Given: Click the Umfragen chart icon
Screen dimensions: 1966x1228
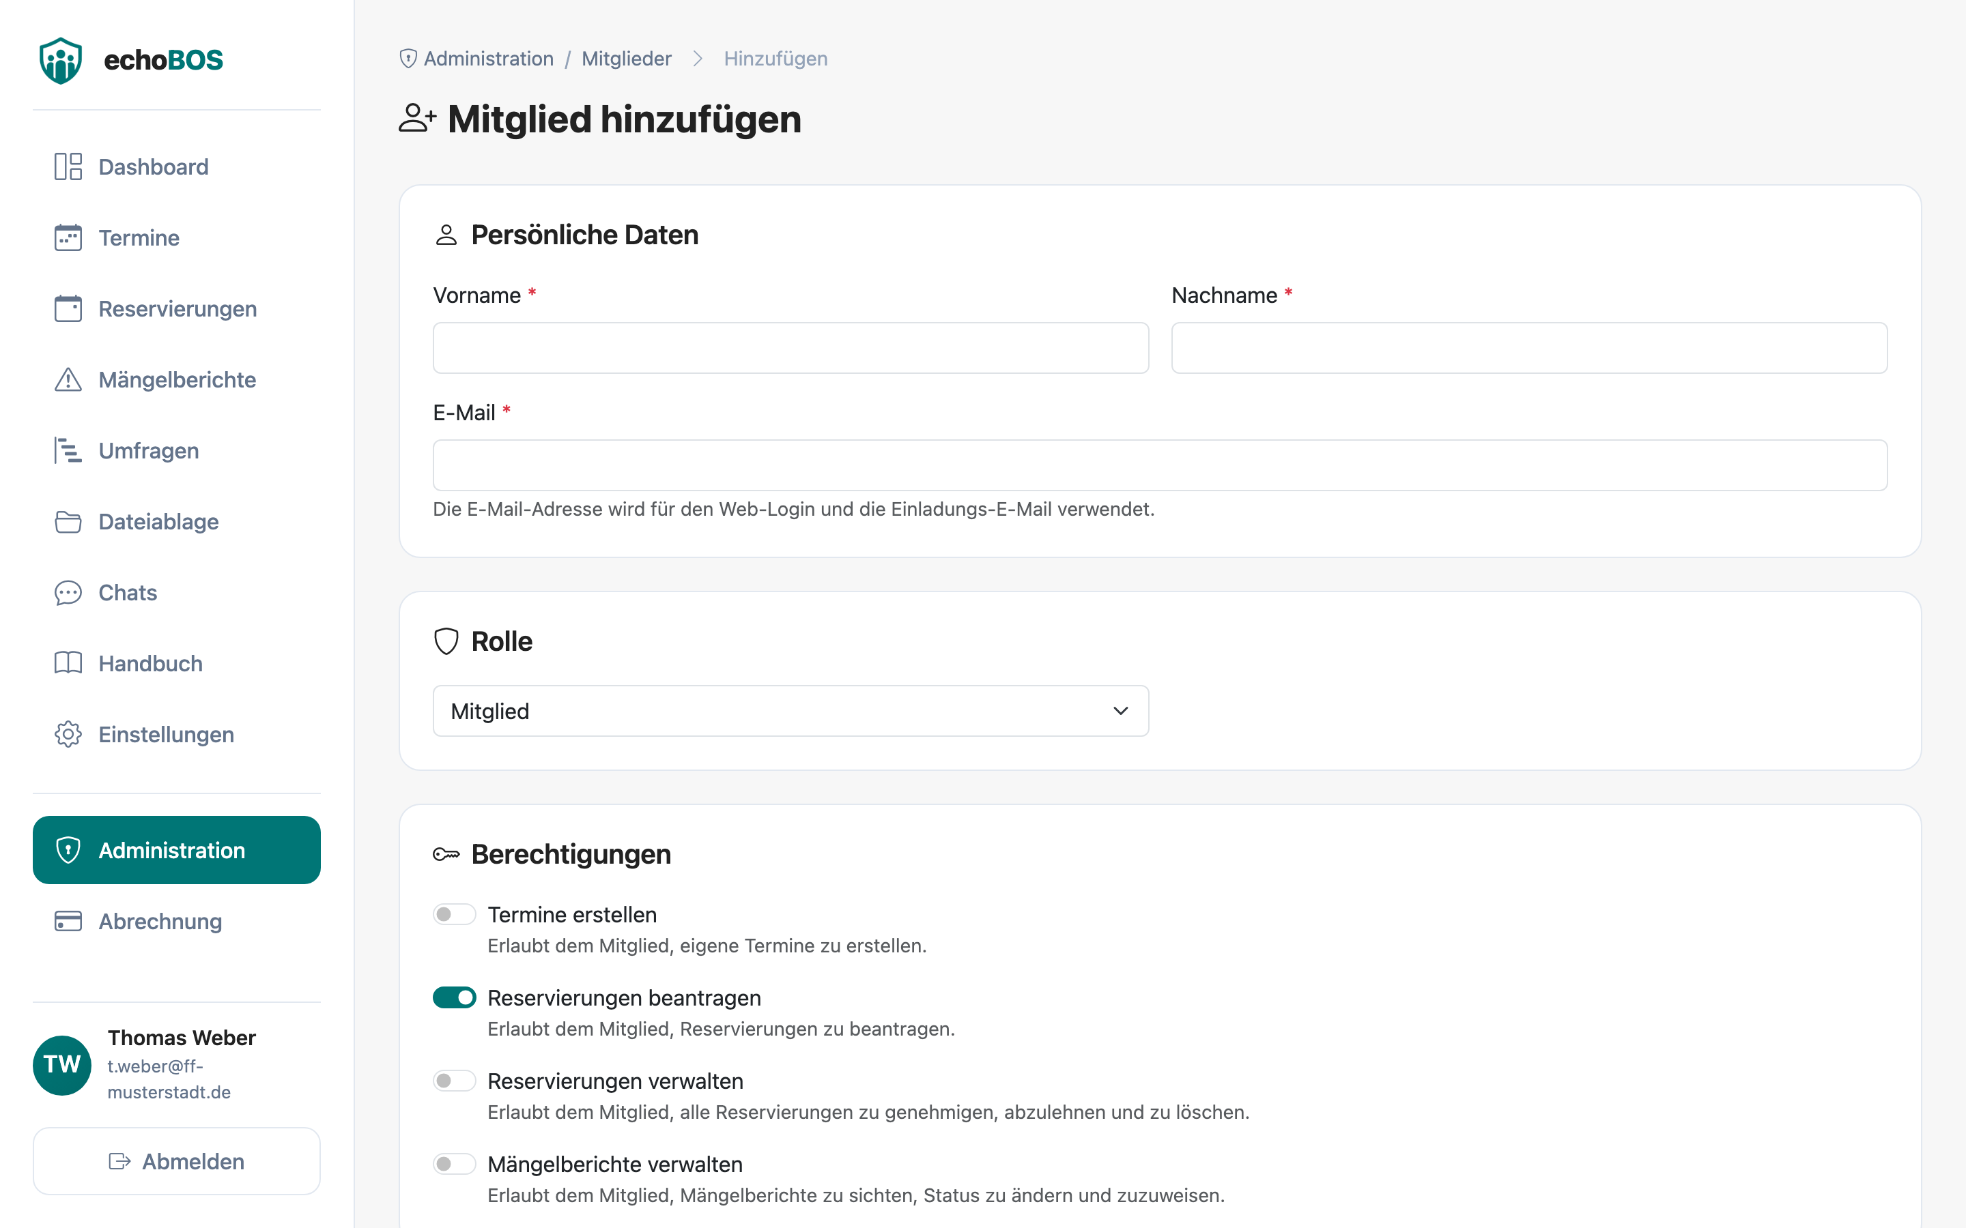Looking at the screenshot, I should (68, 451).
